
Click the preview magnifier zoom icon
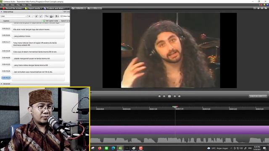pyautogui.click(x=89, y=8)
